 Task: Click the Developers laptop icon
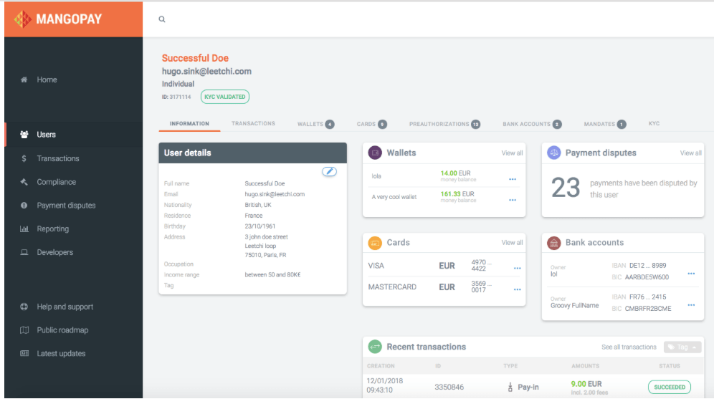pos(24,252)
